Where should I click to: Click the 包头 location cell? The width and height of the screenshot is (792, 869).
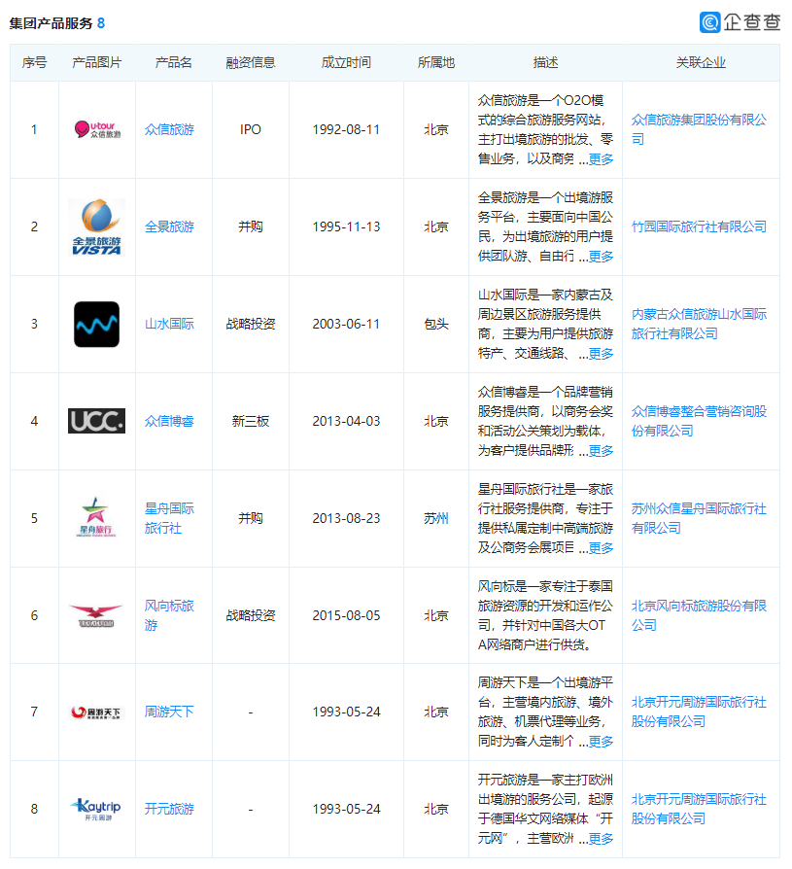436,325
